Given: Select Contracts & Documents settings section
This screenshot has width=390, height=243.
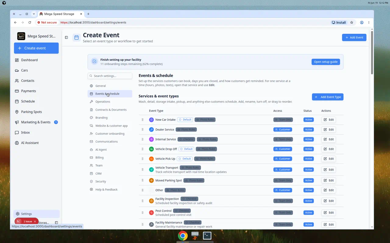Looking at the screenshot, I should [110, 110].
